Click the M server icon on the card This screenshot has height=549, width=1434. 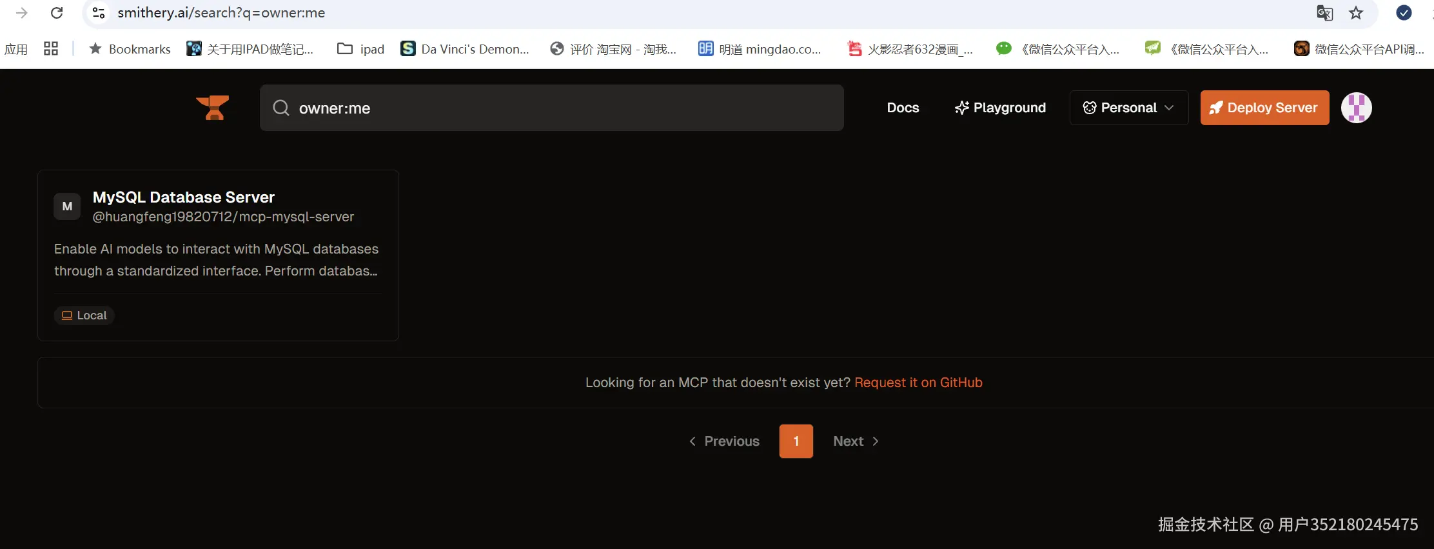[x=67, y=206]
